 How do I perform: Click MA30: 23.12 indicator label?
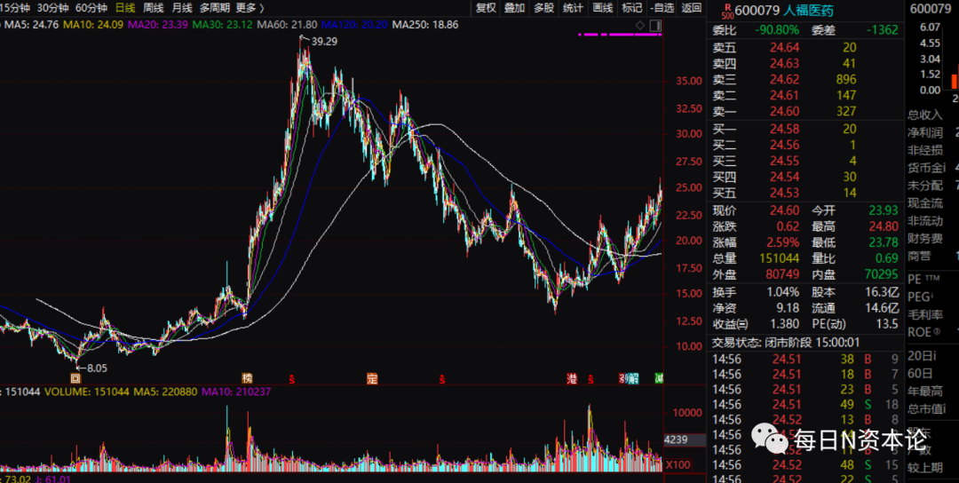coord(223,25)
